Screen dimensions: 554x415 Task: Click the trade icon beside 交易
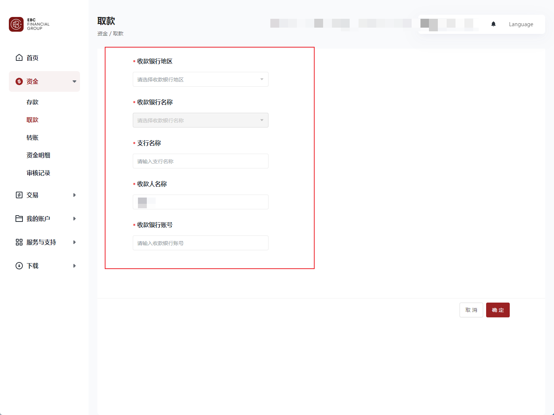pos(19,195)
